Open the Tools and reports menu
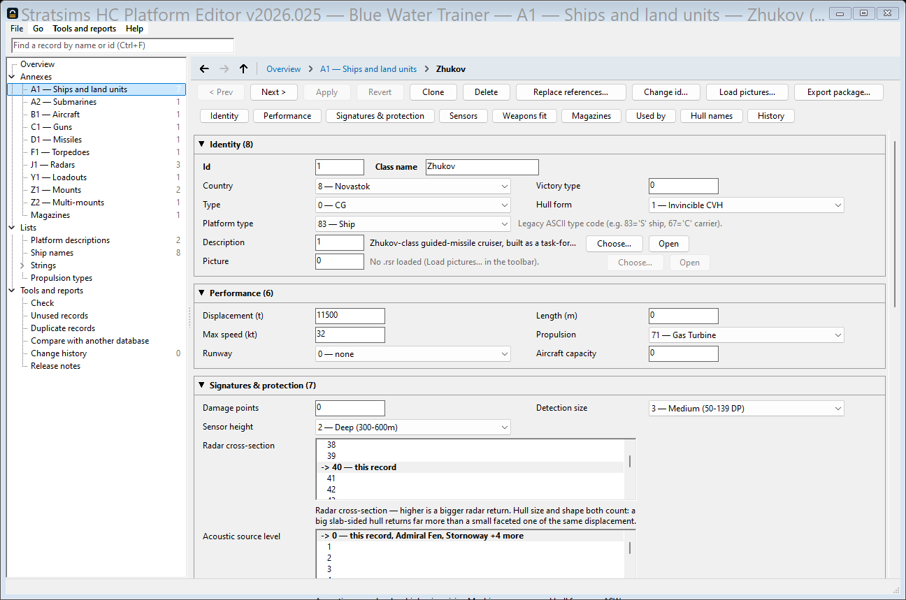 coord(85,29)
